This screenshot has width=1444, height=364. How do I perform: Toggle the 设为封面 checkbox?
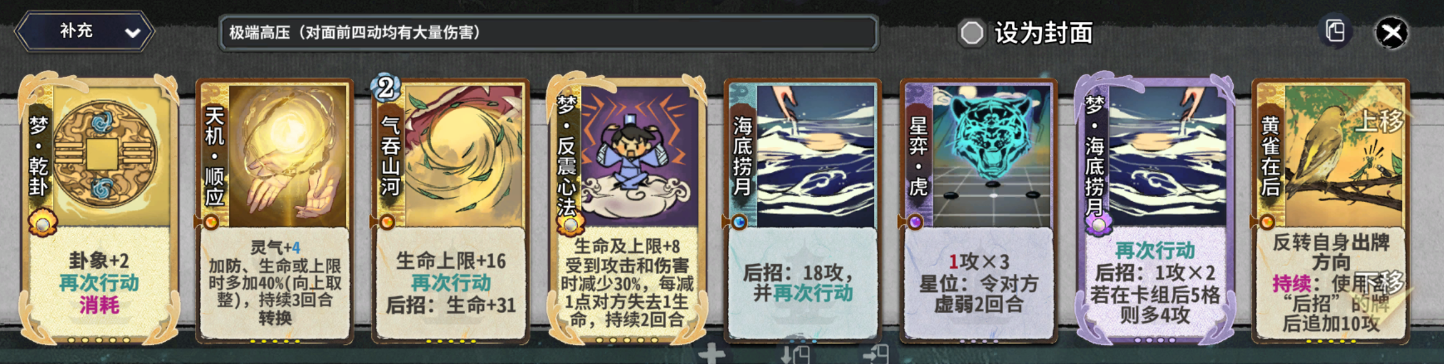(971, 33)
